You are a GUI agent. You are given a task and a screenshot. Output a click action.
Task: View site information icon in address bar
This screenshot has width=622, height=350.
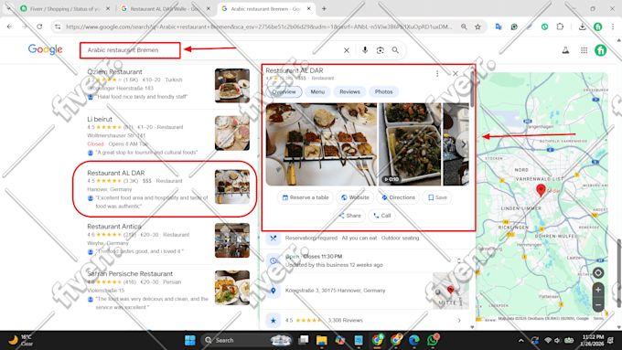point(58,27)
